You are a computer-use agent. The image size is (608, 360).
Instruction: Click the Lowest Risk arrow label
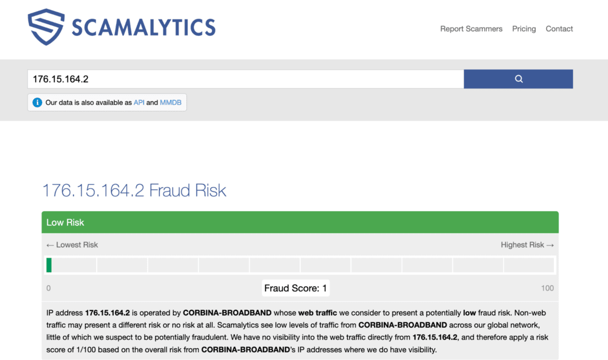(72, 245)
